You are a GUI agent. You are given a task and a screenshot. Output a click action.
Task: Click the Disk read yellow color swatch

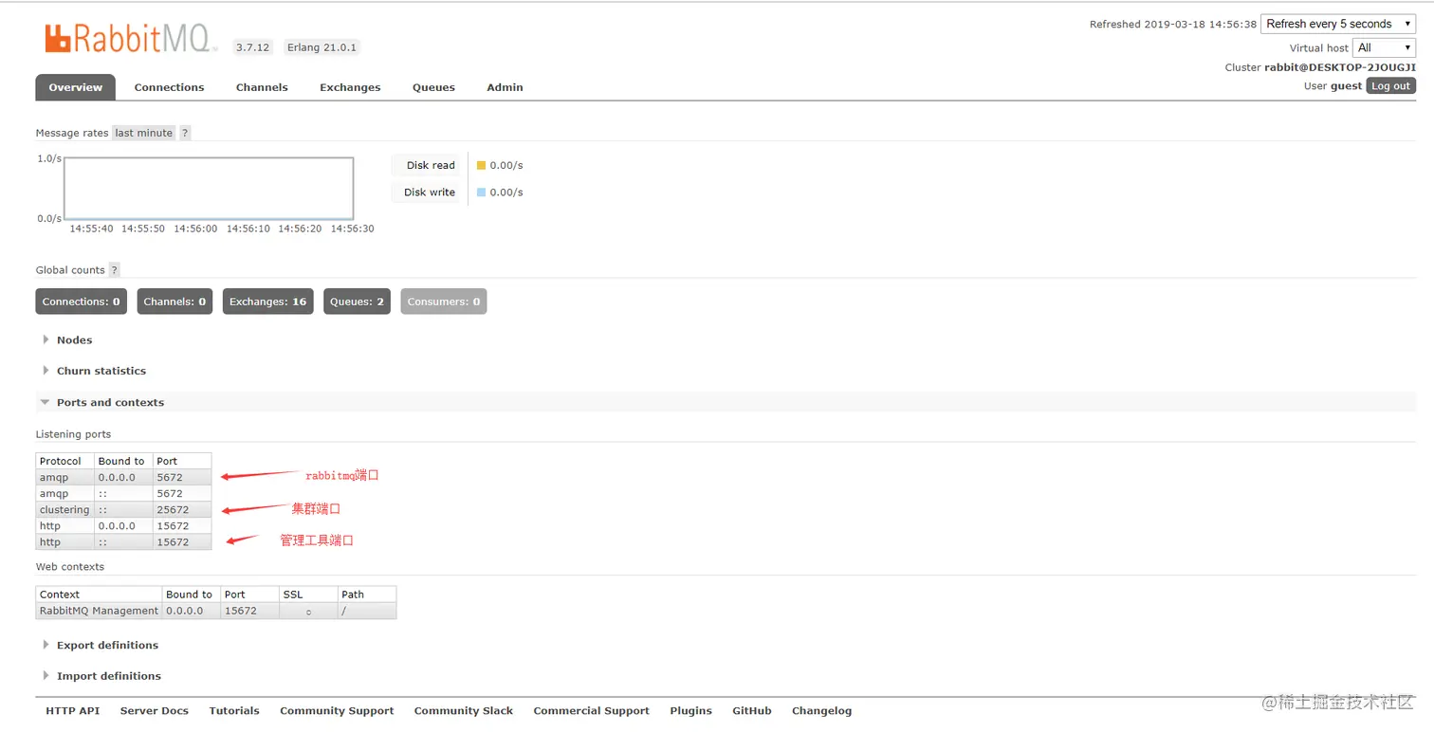(481, 165)
